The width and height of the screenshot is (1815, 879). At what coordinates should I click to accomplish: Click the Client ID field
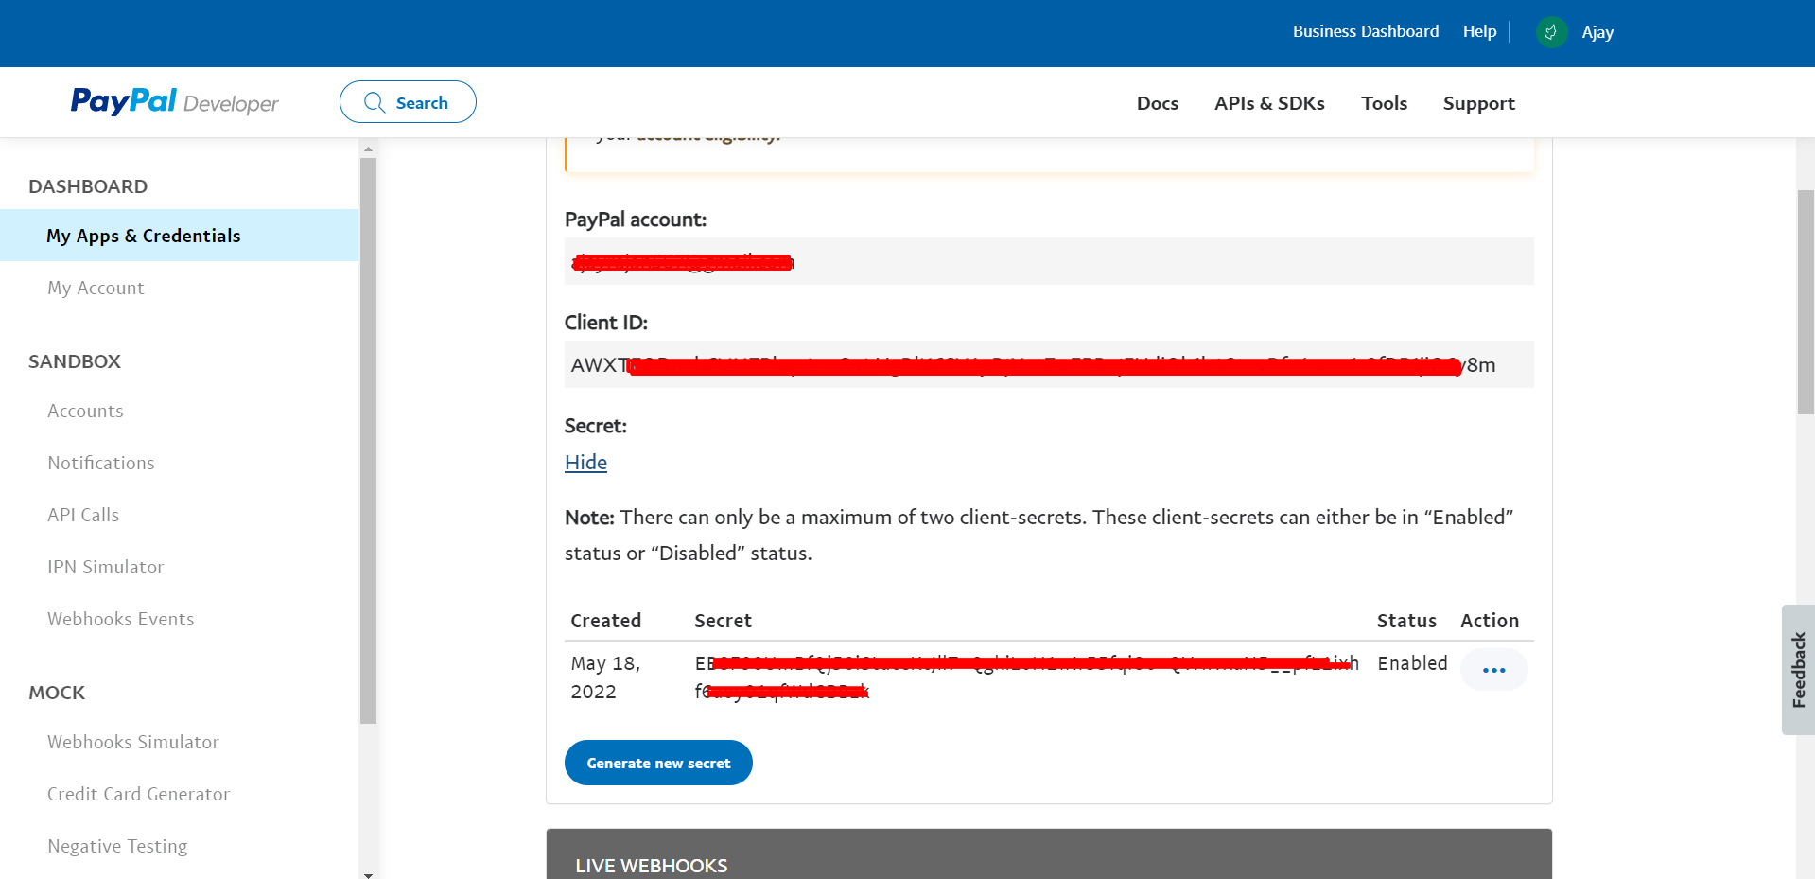click(x=1049, y=364)
